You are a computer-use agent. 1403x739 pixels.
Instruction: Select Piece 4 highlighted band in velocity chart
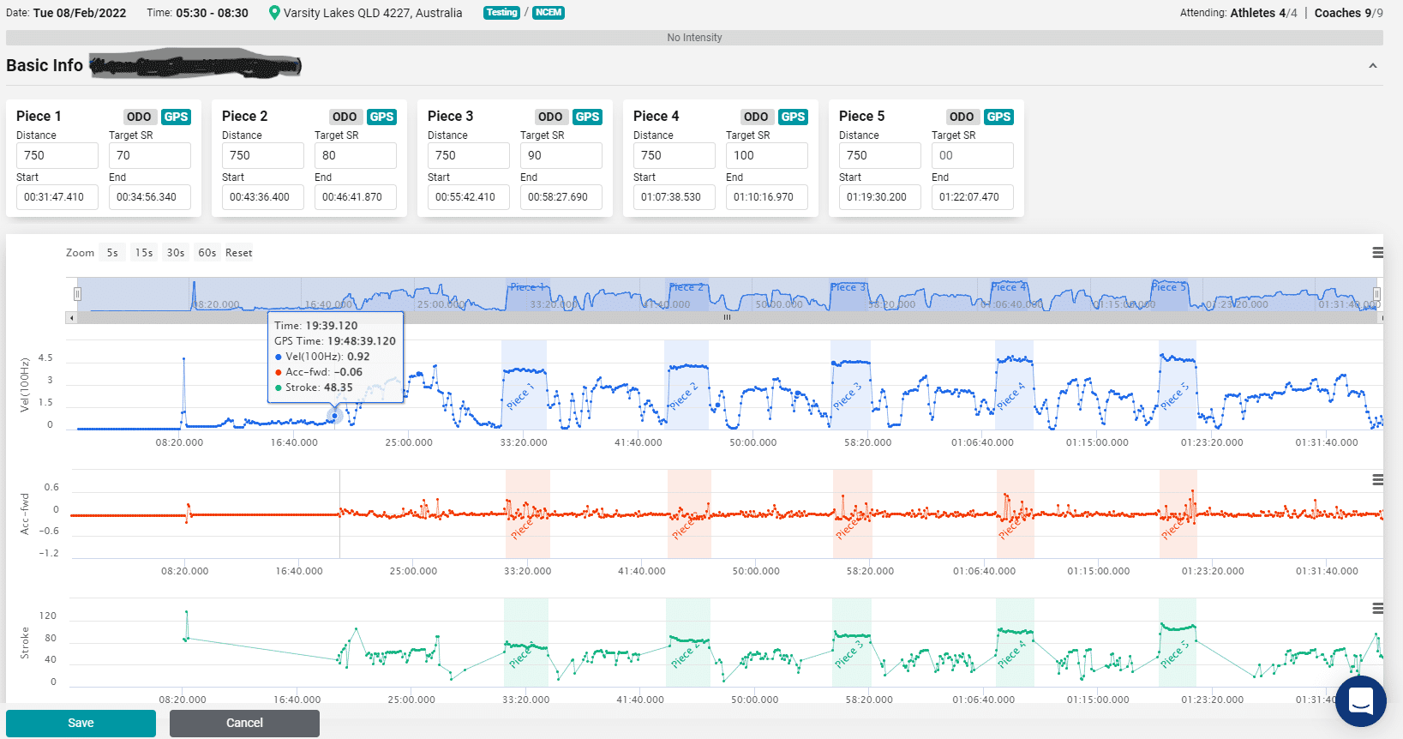coord(1014,384)
